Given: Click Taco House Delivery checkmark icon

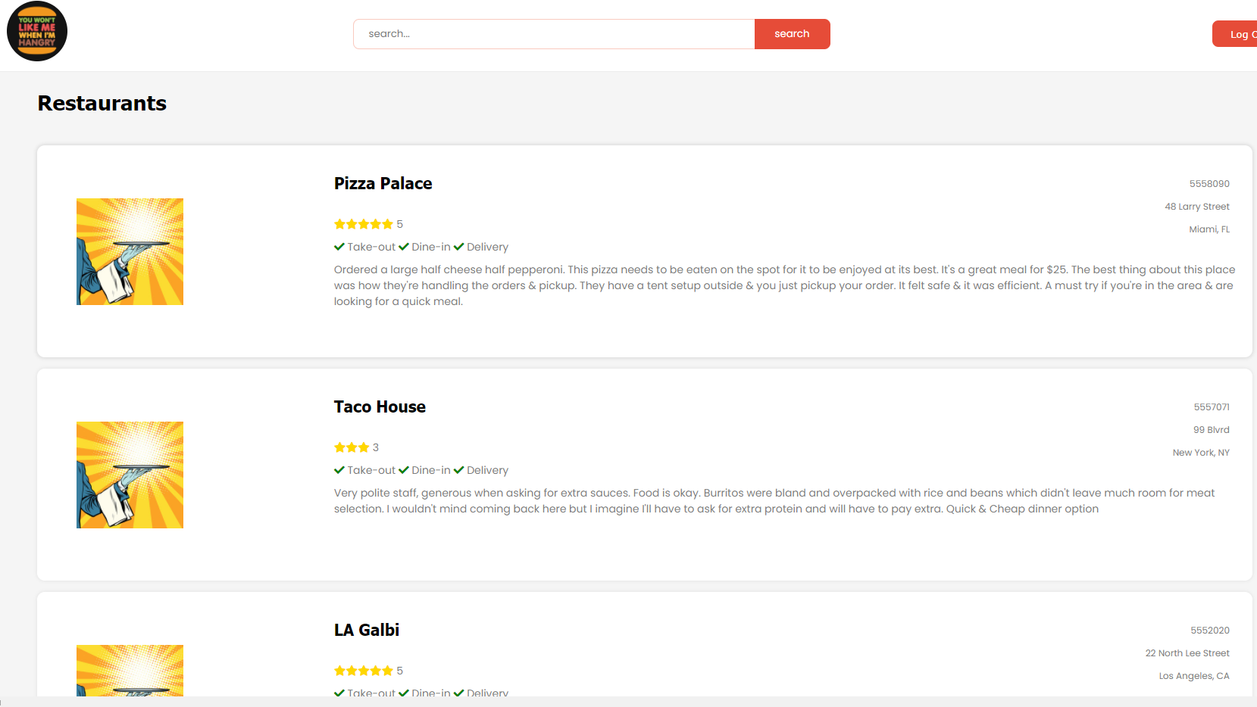Looking at the screenshot, I should tap(458, 470).
